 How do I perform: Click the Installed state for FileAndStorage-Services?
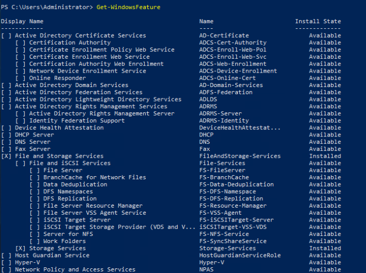pyautogui.click(x=325, y=156)
